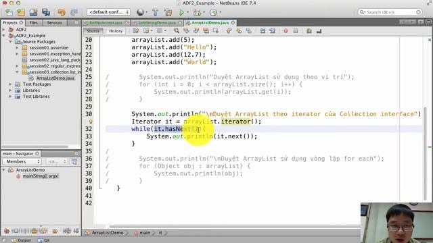Click the greyed-out Redo toolbar icon
The height and width of the screenshot is (243, 433).
click(74, 12)
